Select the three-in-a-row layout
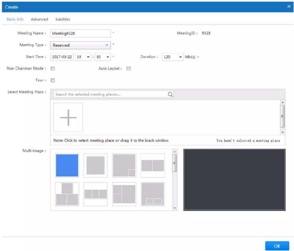Screen dimensions: 294x251 click(95, 194)
